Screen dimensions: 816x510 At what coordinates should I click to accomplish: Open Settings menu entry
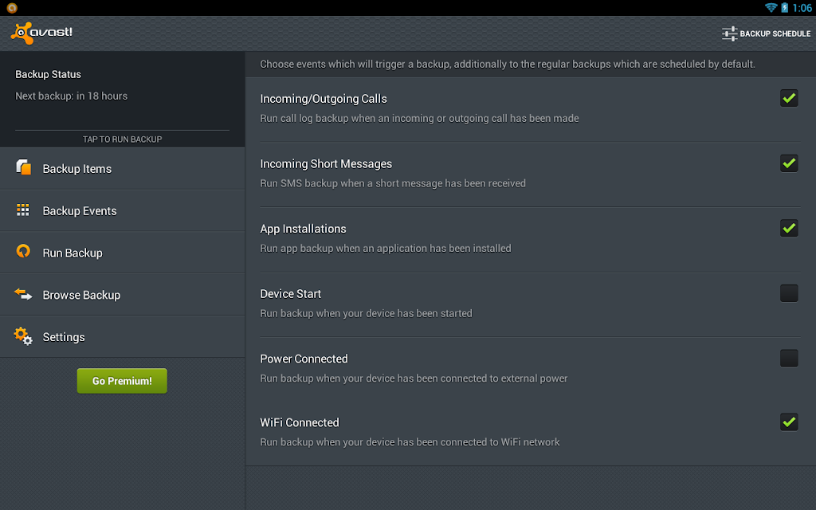click(122, 337)
